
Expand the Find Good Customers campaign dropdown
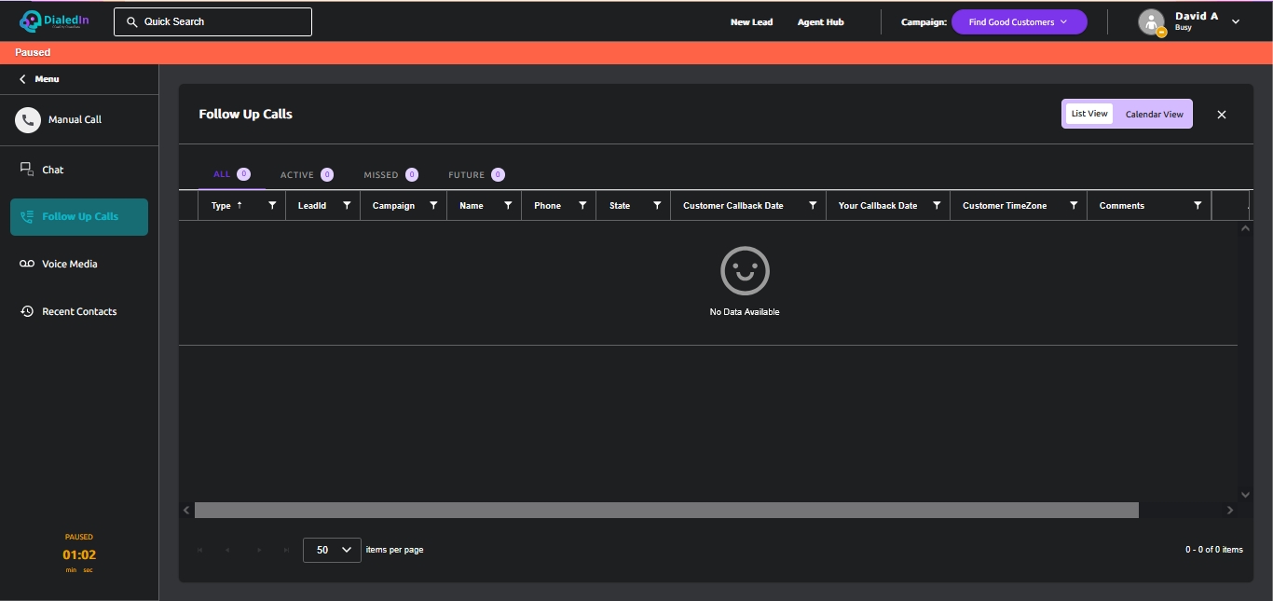click(x=1019, y=21)
